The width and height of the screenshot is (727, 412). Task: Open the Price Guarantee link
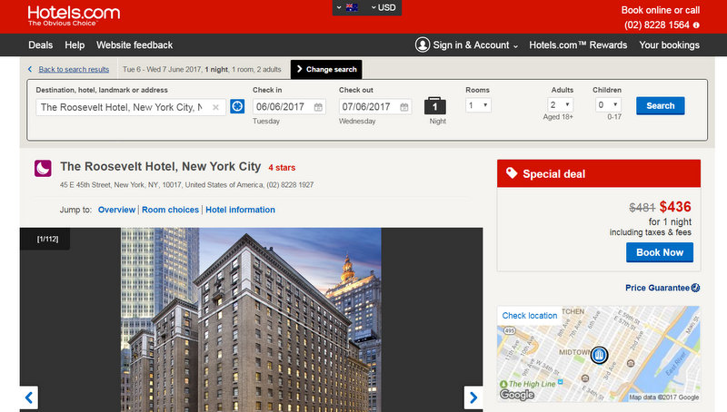657,288
